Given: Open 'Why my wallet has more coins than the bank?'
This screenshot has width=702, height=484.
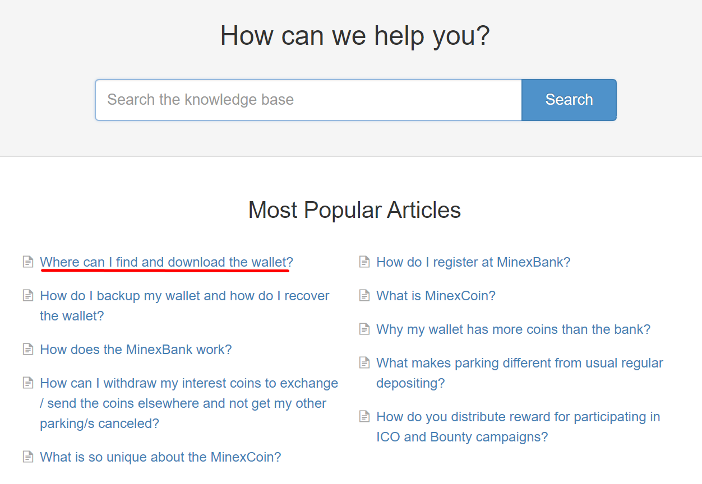Looking at the screenshot, I should [513, 329].
